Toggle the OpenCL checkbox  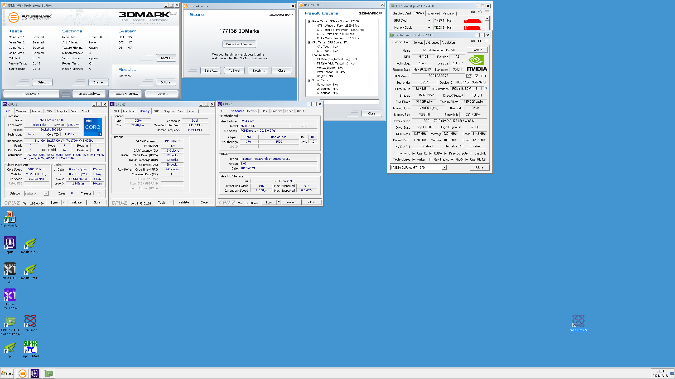(x=414, y=153)
